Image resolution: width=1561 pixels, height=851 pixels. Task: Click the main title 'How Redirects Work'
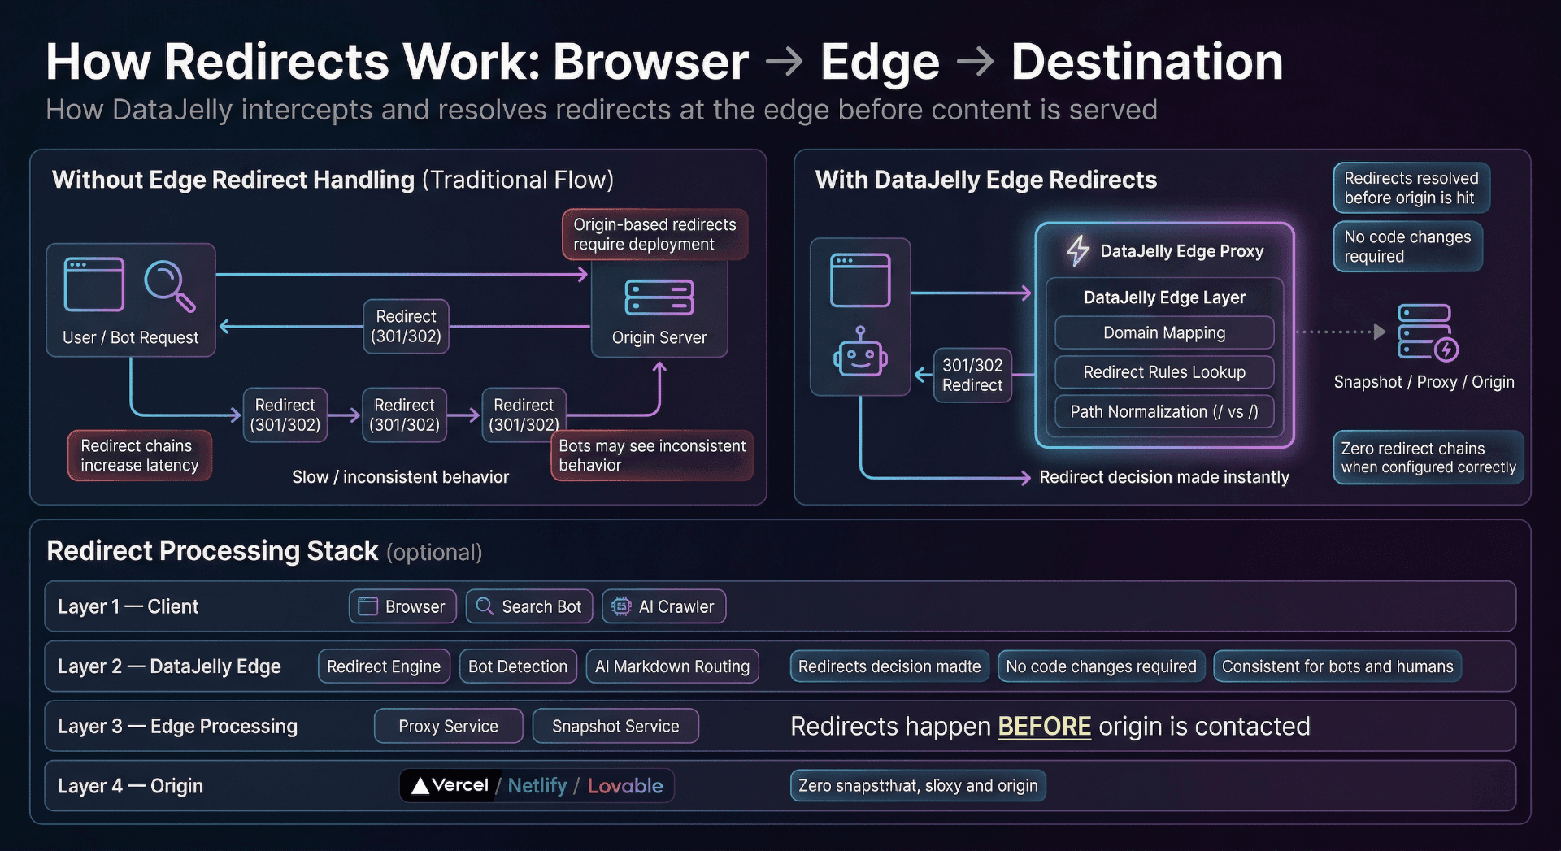294,62
